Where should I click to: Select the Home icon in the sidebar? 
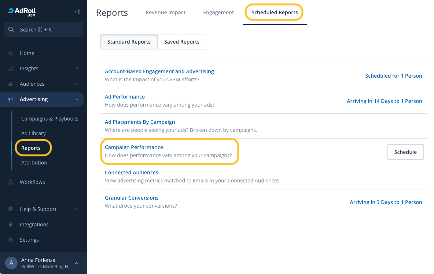pyautogui.click(x=10, y=53)
